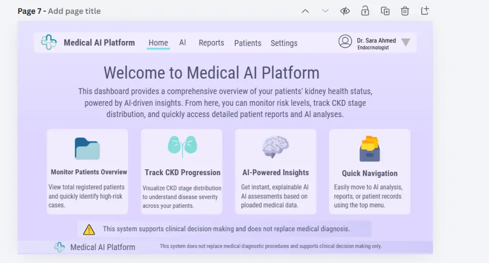Click 'View total registered patients' description text
This screenshot has height=263, width=489.
[87, 196]
